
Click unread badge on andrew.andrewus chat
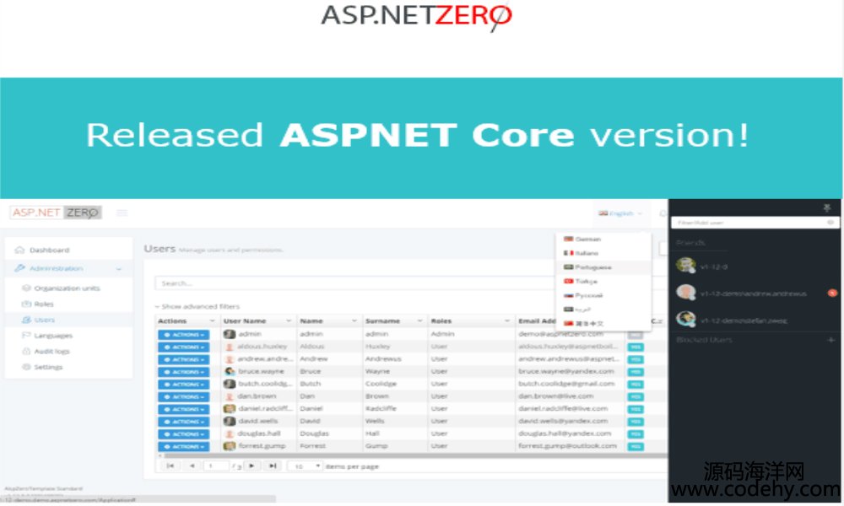pos(832,293)
